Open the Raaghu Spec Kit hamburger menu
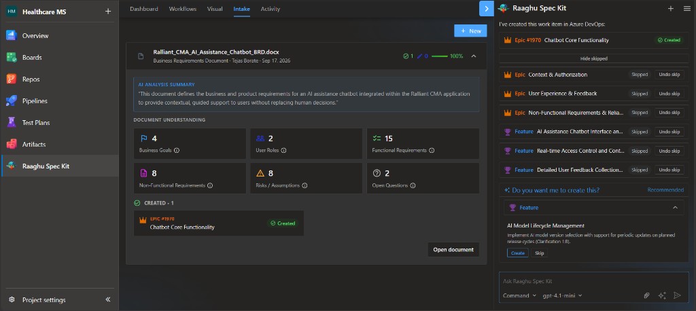The width and height of the screenshot is (696, 311). (x=686, y=8)
